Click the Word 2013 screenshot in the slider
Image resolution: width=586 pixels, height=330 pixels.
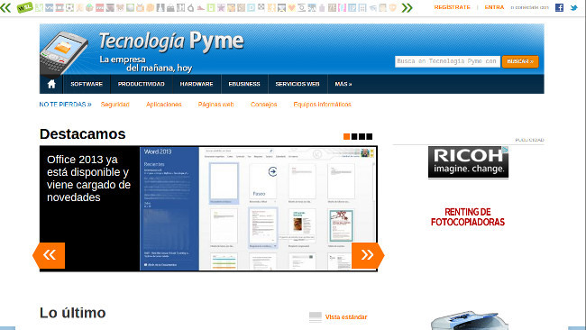click(258, 208)
